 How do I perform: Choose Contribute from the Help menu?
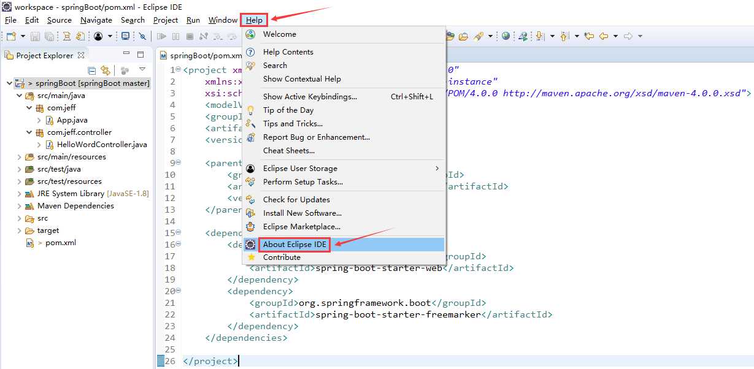pyautogui.click(x=344, y=257)
